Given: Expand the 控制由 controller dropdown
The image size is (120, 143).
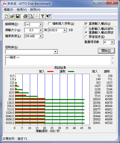Looking at the screenshot, I should point(55,52).
